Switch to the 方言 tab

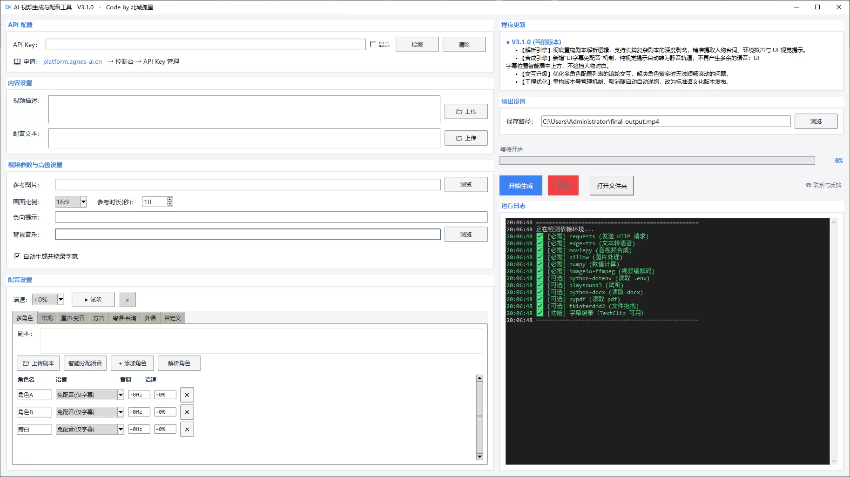click(x=99, y=318)
